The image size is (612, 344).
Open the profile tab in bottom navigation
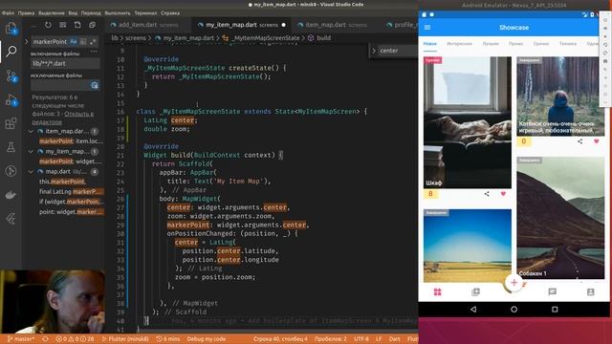[x=591, y=291]
